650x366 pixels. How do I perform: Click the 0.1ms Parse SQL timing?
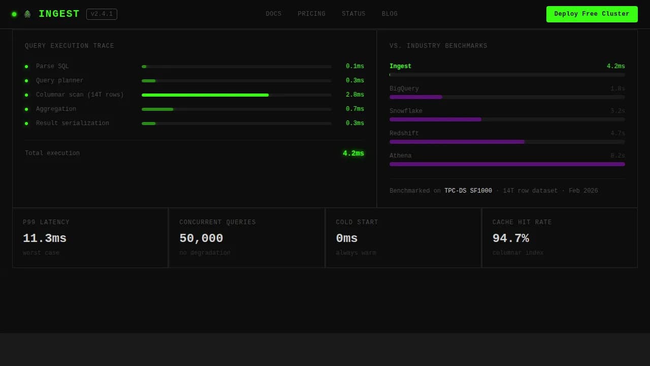pos(355,67)
